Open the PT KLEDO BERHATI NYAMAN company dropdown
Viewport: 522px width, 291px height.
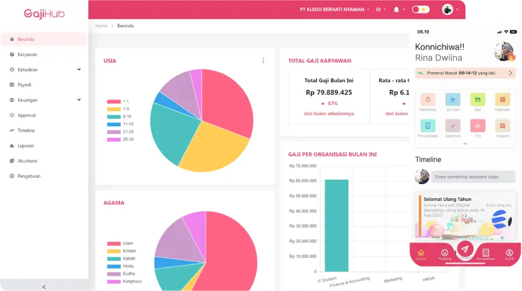tap(334, 10)
